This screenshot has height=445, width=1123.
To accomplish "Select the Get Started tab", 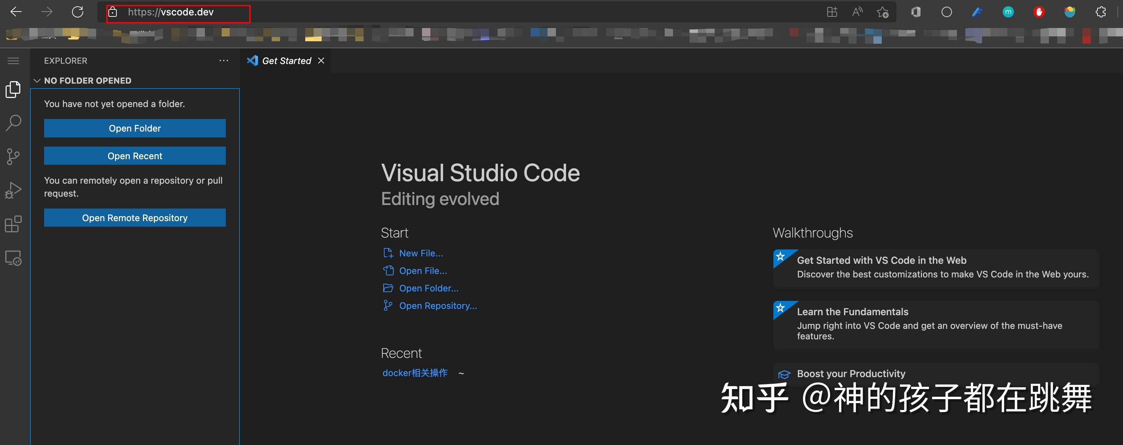I will click(286, 61).
